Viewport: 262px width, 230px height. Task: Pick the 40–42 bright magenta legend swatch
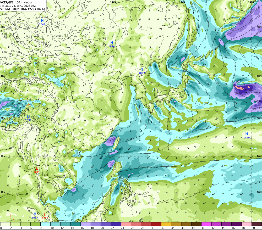click(x=206, y=224)
